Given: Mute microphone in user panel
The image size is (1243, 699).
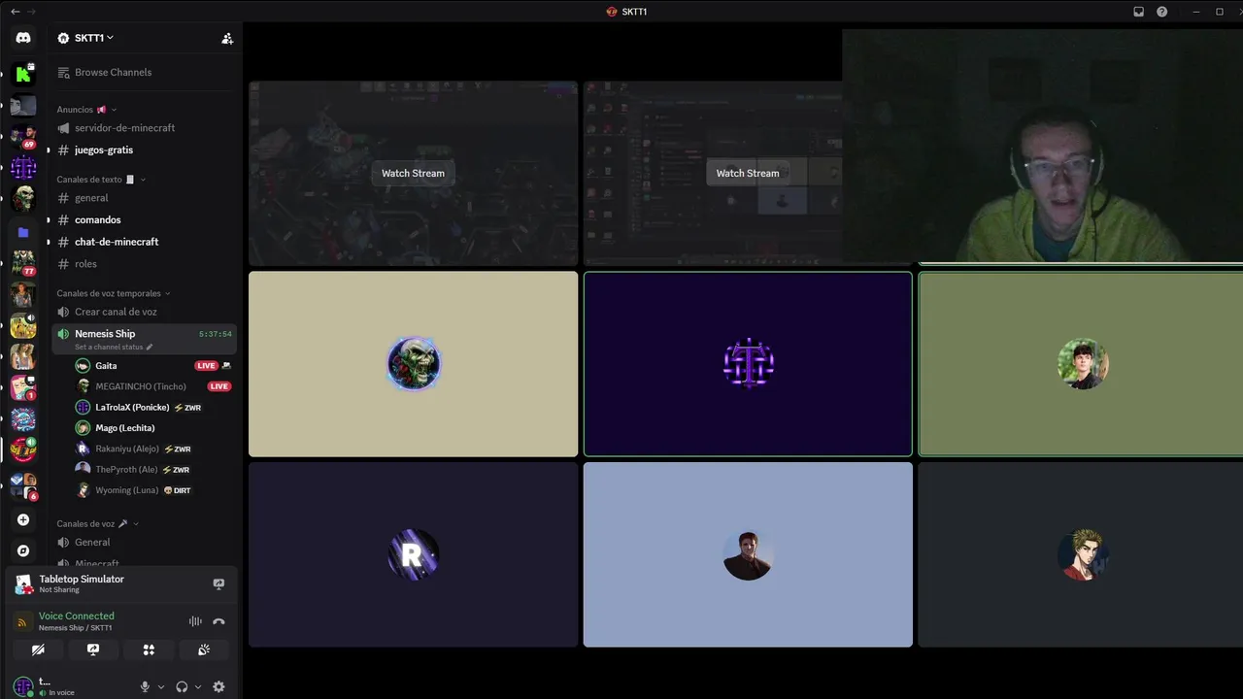Looking at the screenshot, I should [x=145, y=686].
